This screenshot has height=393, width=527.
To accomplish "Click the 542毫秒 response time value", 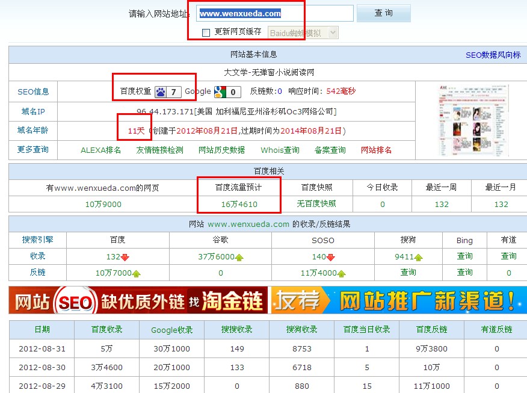I will pyautogui.click(x=341, y=91).
